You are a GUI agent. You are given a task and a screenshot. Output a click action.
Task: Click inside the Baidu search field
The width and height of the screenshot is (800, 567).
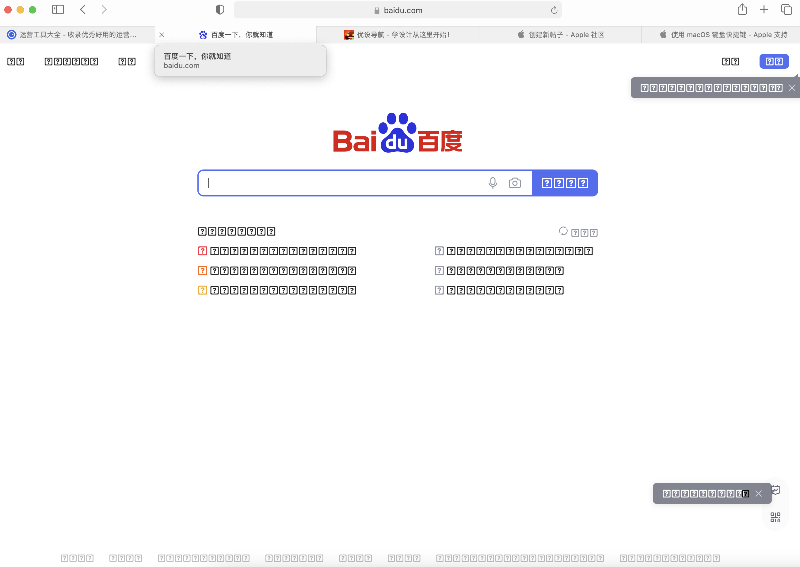(x=342, y=183)
